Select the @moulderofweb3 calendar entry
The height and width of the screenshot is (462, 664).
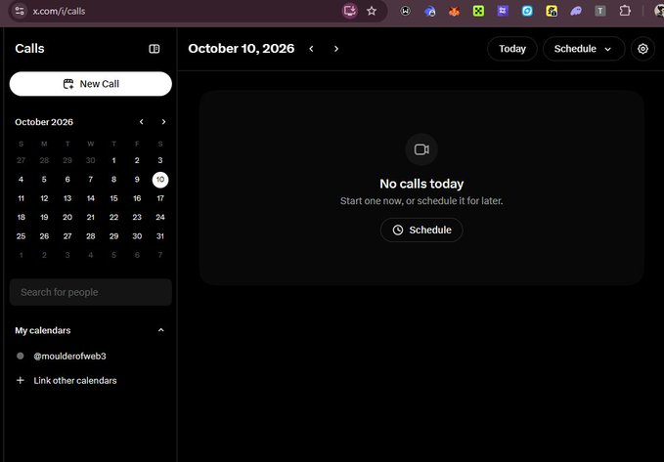(x=69, y=357)
